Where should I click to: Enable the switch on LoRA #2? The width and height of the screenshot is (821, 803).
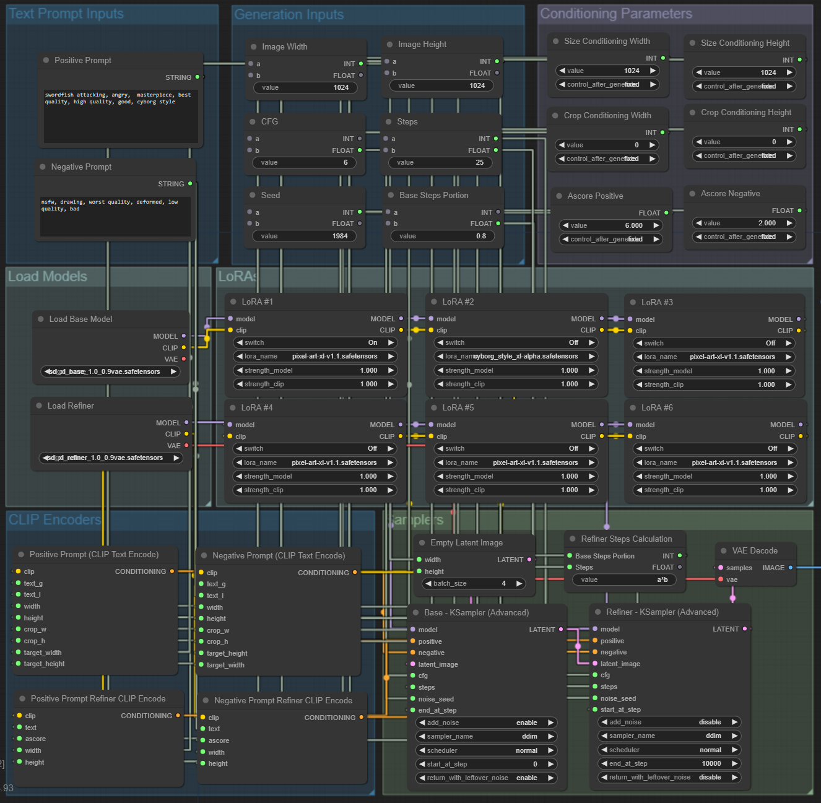(x=515, y=342)
